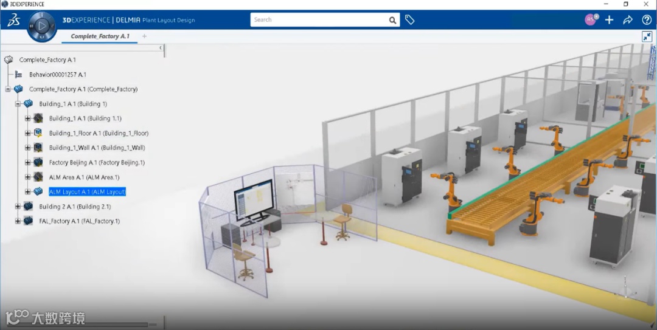657x330 pixels.
Task: Click the Dassault Systemes 3DS logo
Action: click(x=13, y=19)
